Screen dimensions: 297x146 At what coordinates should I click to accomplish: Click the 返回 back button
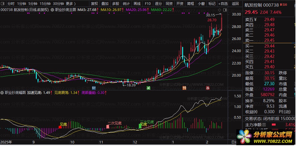point(235,3)
